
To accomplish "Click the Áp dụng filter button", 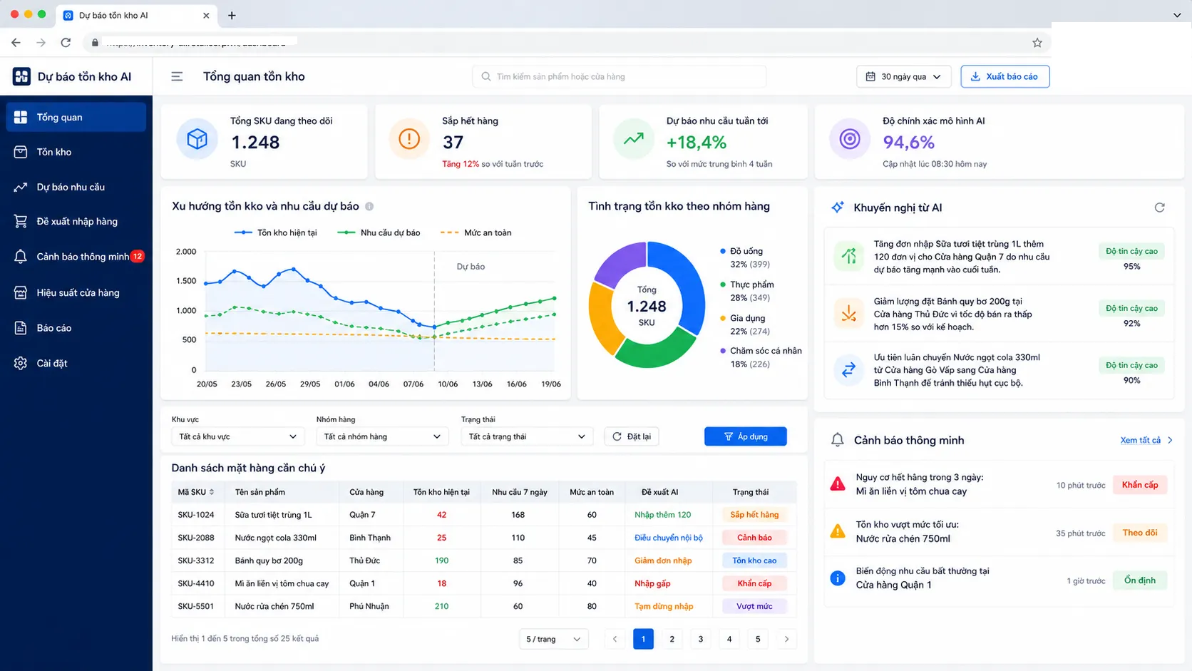I will [x=746, y=436].
